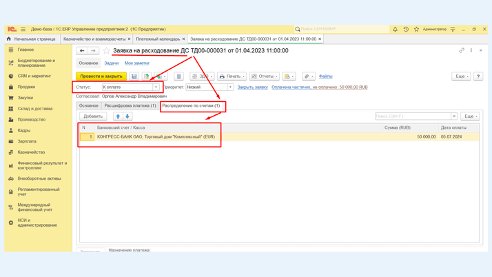The image size is (492, 277).
Task: Expand the Приоритет dropdown list
Action: click(230, 88)
